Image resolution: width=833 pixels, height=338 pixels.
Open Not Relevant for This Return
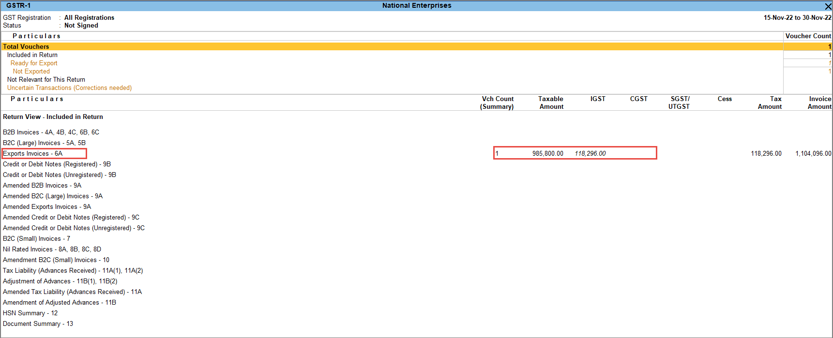point(46,79)
